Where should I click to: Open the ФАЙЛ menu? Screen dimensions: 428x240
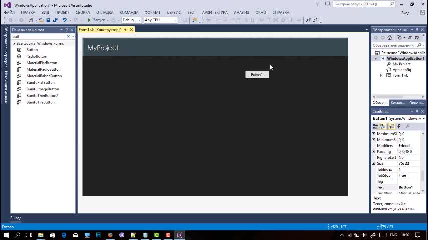pos(10,12)
